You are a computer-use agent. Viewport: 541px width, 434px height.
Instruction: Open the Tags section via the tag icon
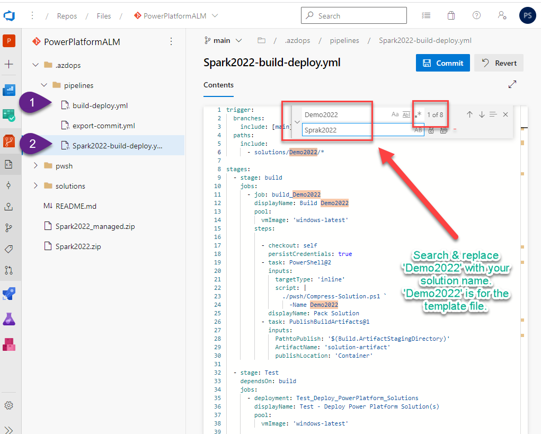(9, 249)
